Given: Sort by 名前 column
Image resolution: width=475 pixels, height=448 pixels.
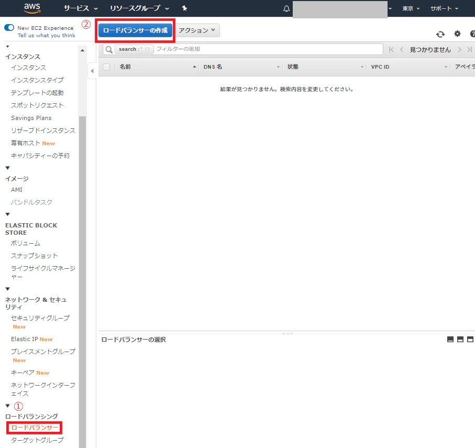Looking at the screenshot, I should coord(125,67).
